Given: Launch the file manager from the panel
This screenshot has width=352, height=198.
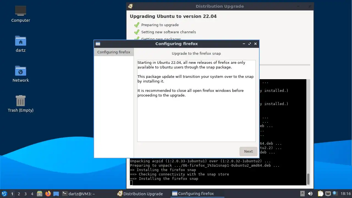Looking at the screenshot, I should tap(40, 194).
